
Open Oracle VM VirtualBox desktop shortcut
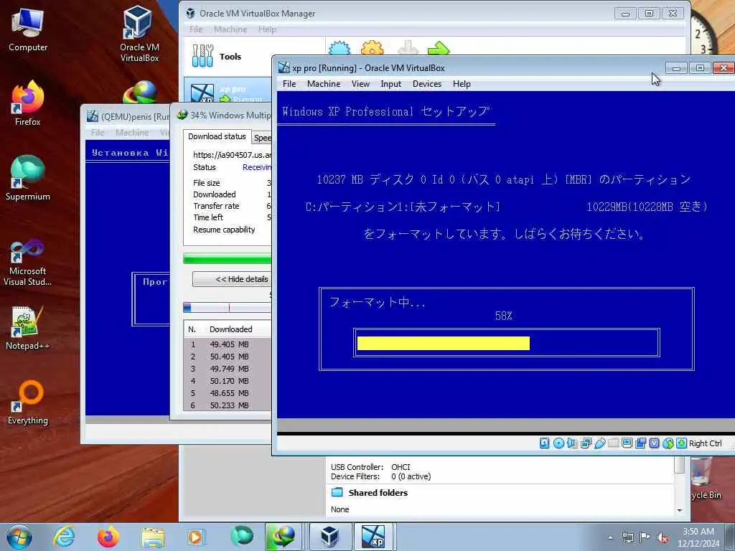tap(139, 34)
